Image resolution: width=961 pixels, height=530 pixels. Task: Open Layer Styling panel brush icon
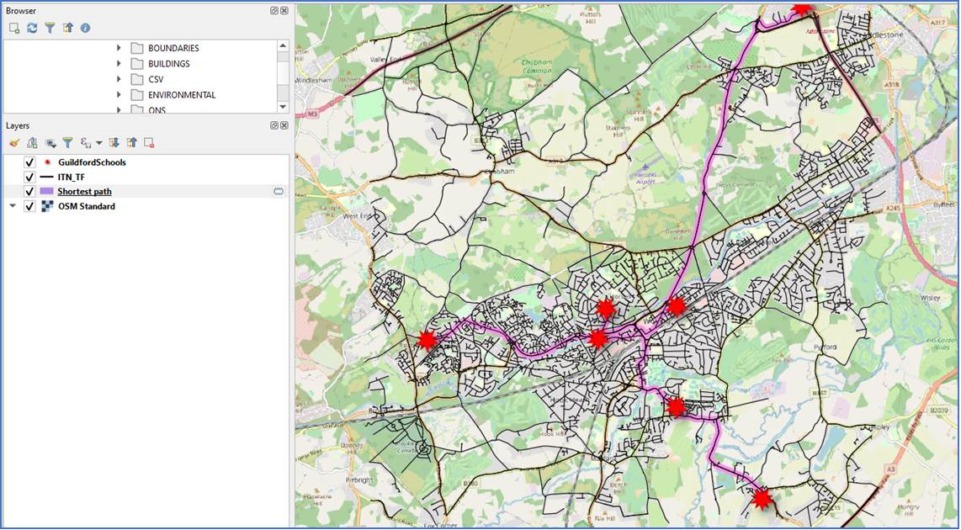pyautogui.click(x=14, y=143)
